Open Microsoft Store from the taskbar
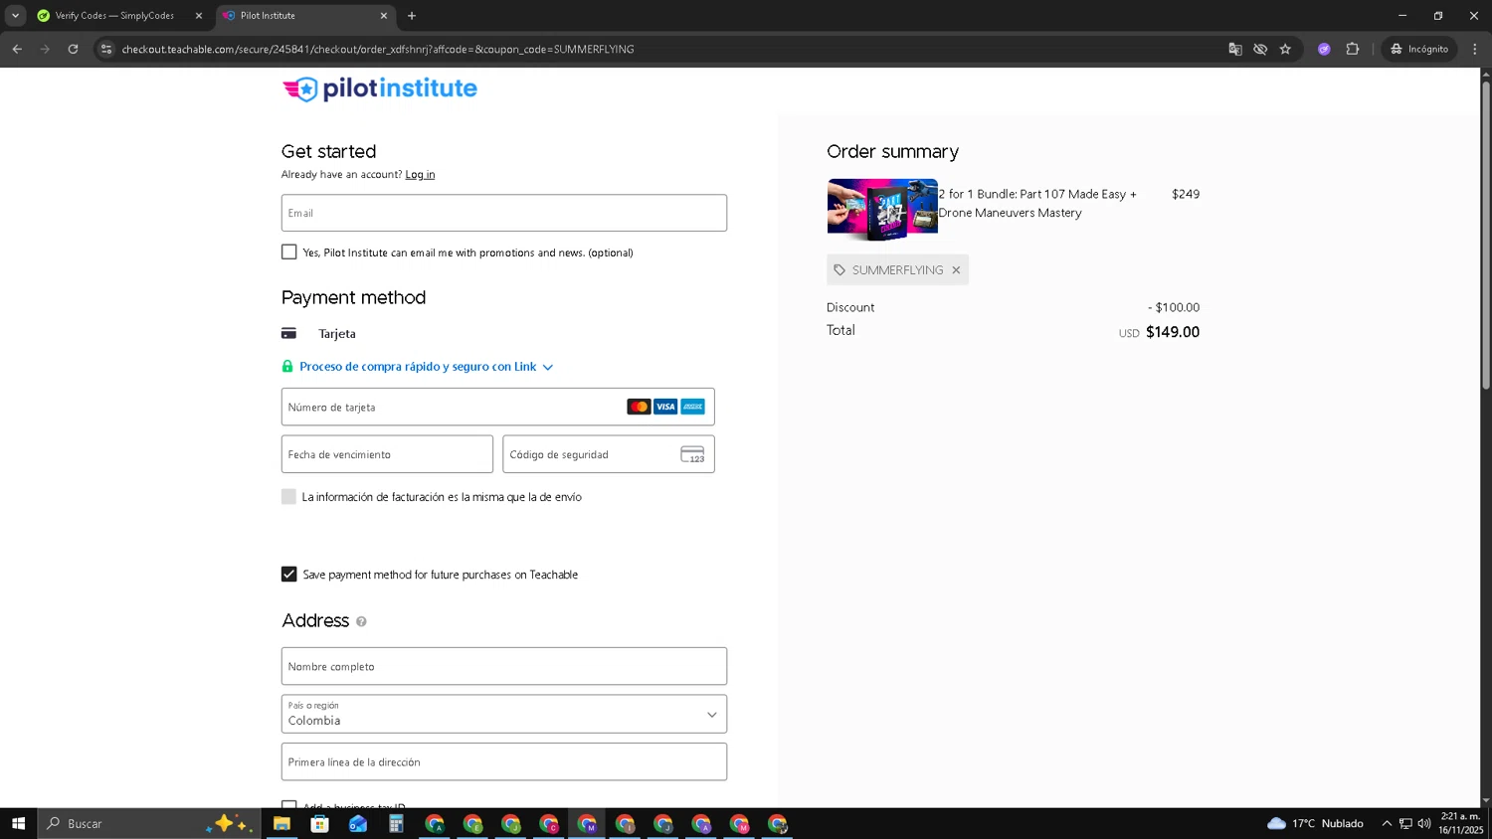This screenshot has height=839, width=1492. click(x=319, y=823)
